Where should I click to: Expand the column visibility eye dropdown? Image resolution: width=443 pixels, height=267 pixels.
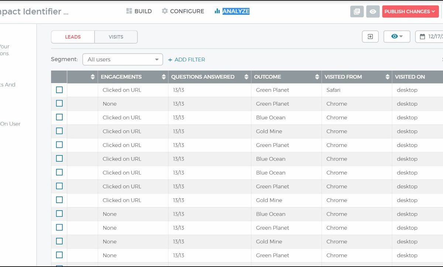(396, 37)
